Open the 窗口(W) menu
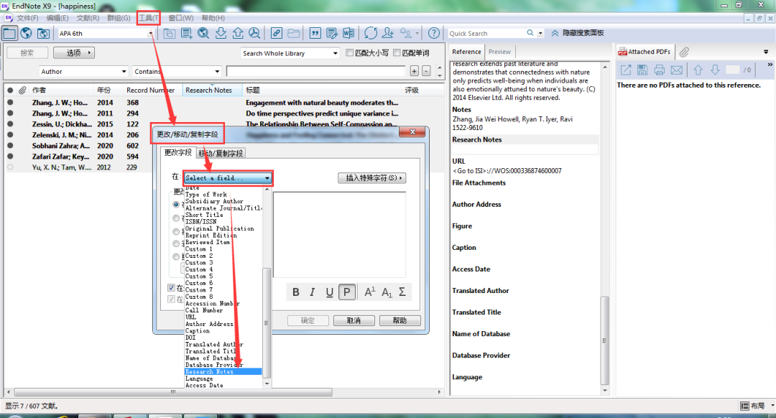The height and width of the screenshot is (418, 776). tap(181, 18)
